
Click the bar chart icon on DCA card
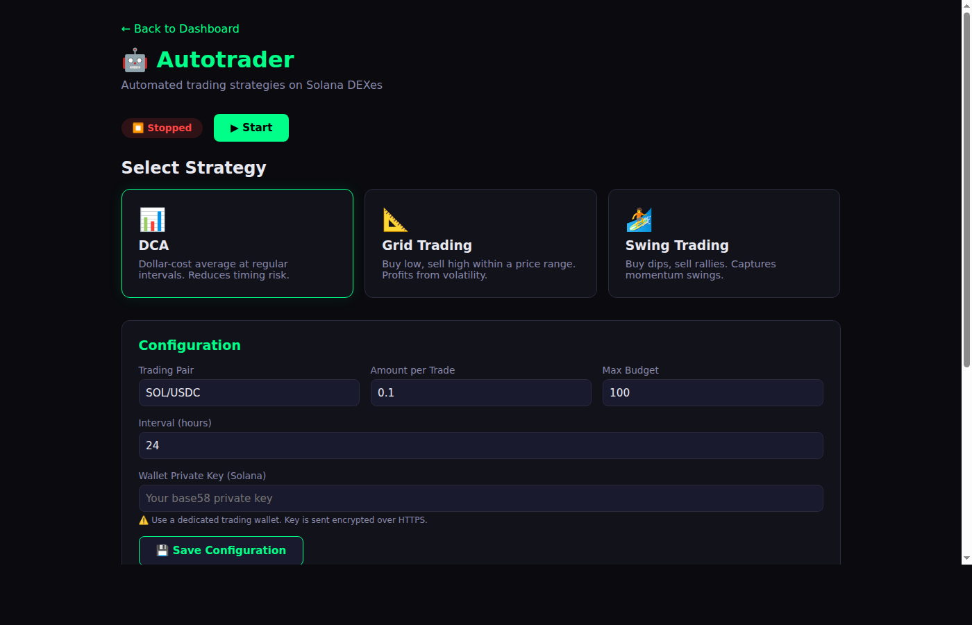(151, 219)
